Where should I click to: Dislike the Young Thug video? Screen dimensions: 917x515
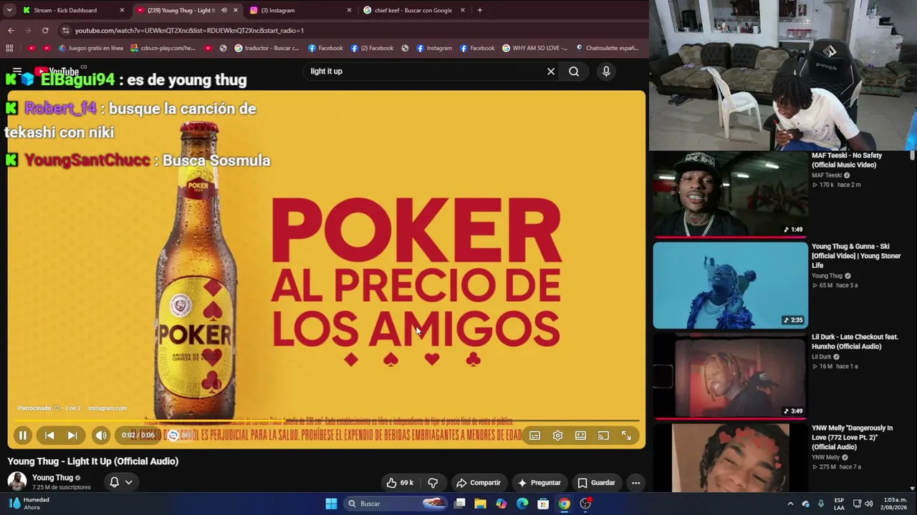[433, 483]
